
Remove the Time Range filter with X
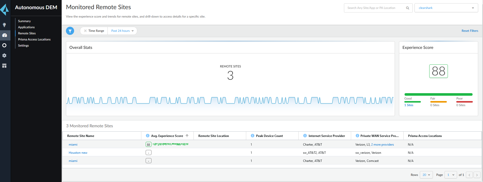point(85,31)
